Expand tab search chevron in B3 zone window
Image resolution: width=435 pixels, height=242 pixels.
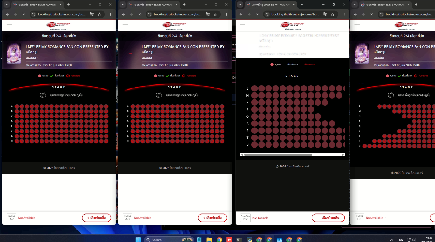[355, 5]
